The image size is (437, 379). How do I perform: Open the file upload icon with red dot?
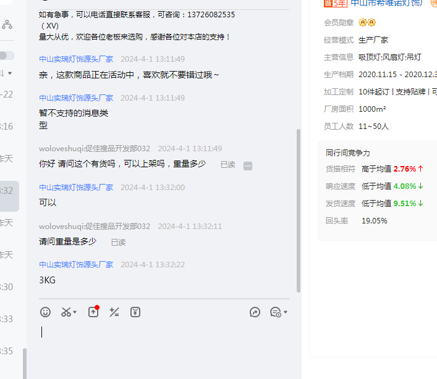[x=93, y=312]
